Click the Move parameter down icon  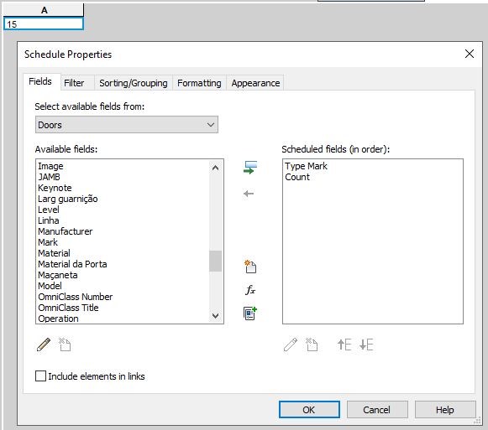point(366,345)
